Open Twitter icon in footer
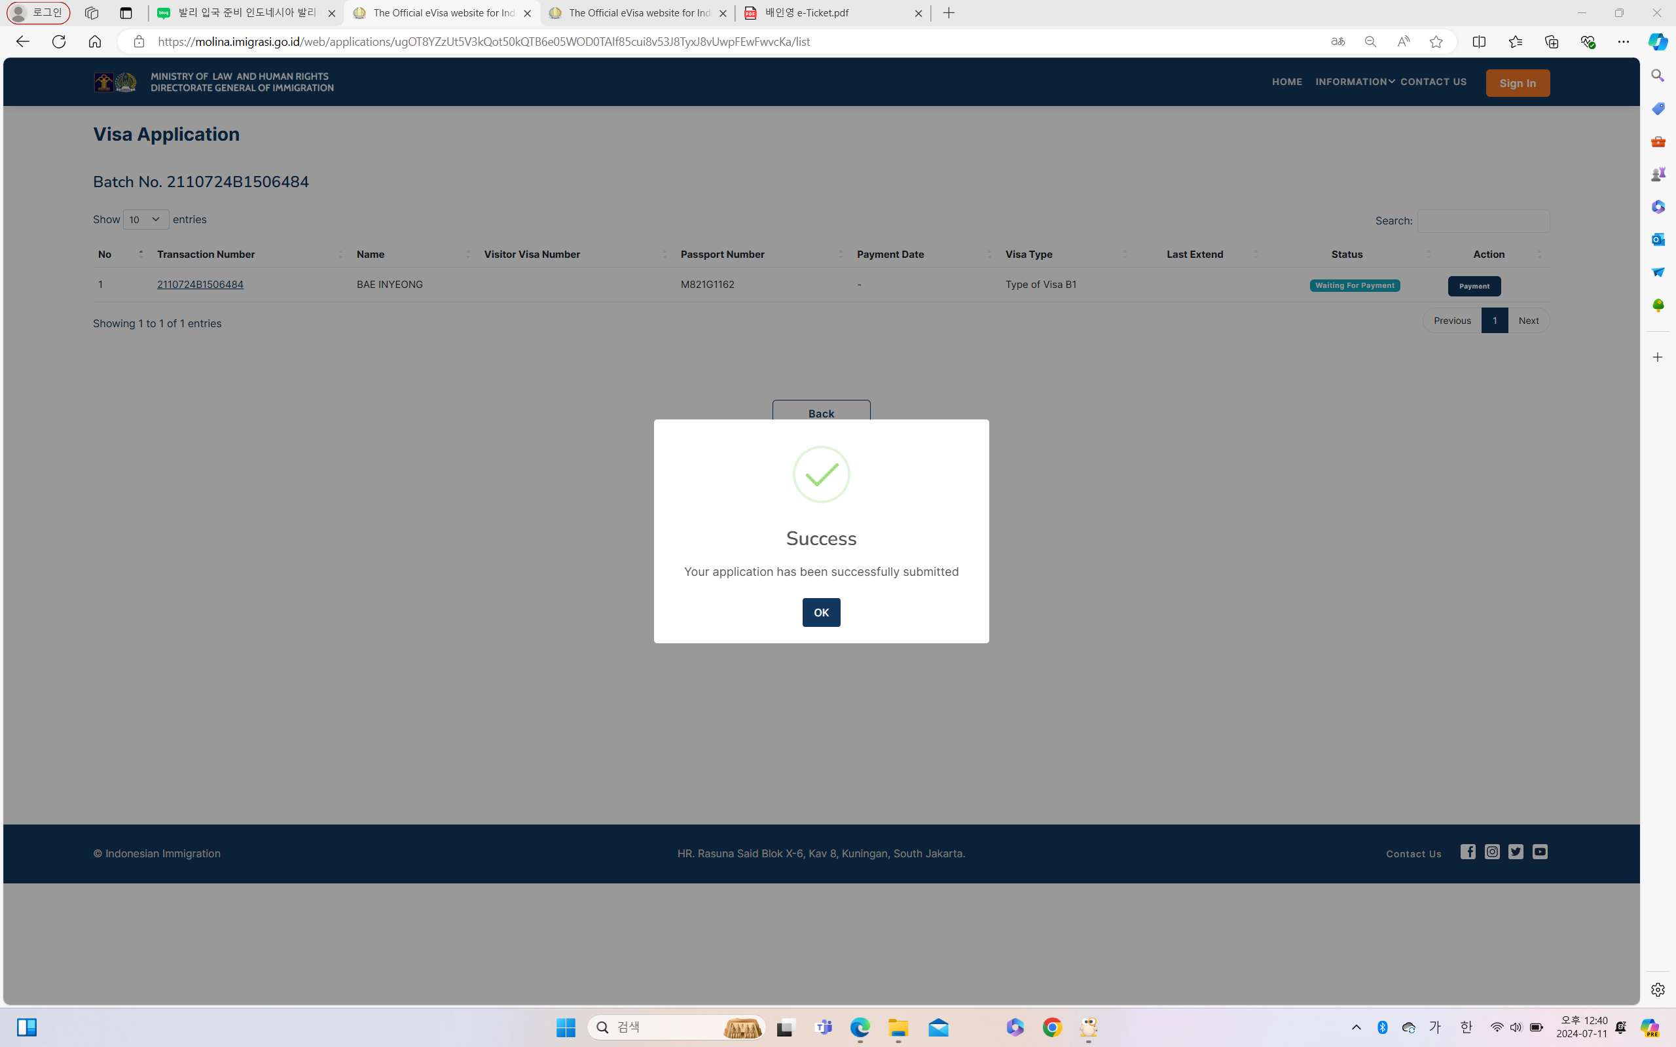Screen dimensions: 1676x1047 click(x=1515, y=852)
